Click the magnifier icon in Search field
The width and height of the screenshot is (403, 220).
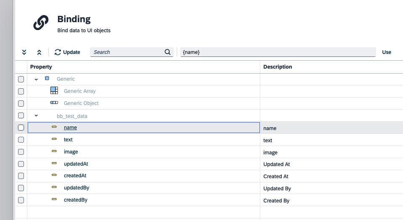tap(167, 52)
